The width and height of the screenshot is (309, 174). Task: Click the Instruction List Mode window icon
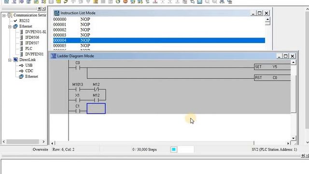(56, 13)
